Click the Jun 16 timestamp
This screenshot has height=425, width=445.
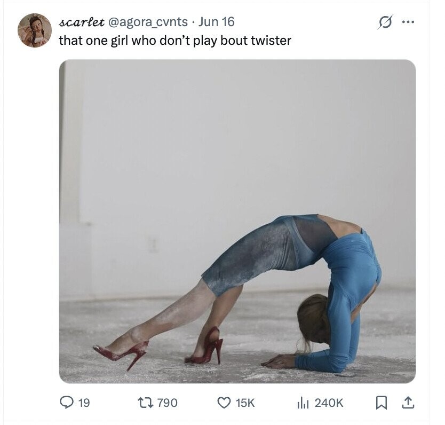coord(216,22)
